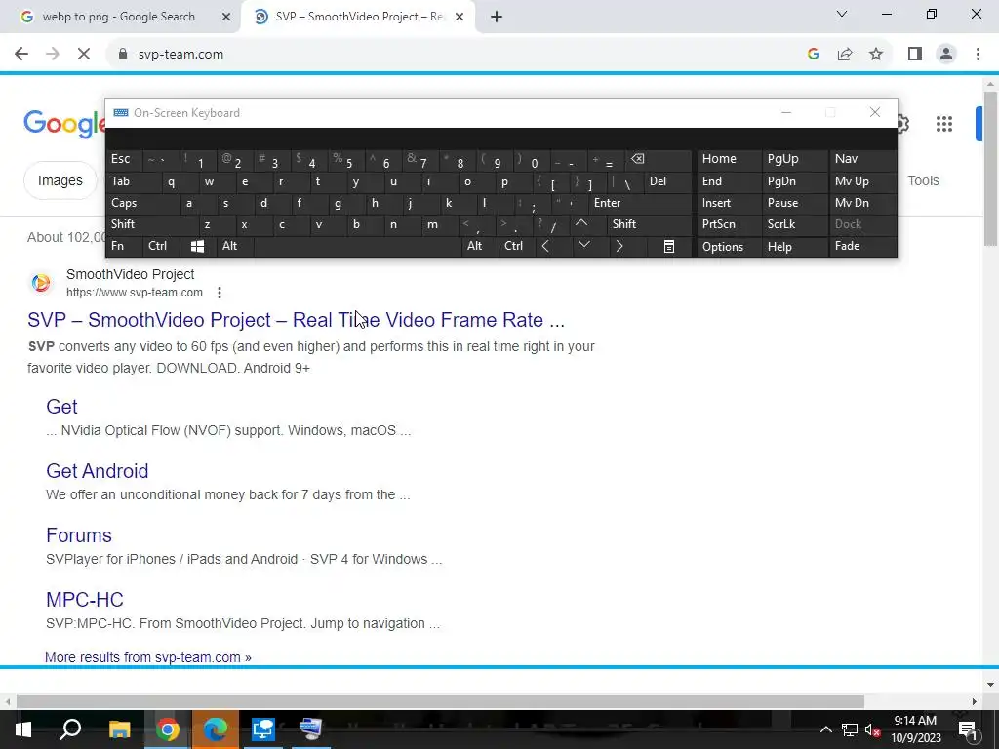Click the Del key on the keyboard
Viewport: 999px width, 749px height.
pyautogui.click(x=668, y=181)
